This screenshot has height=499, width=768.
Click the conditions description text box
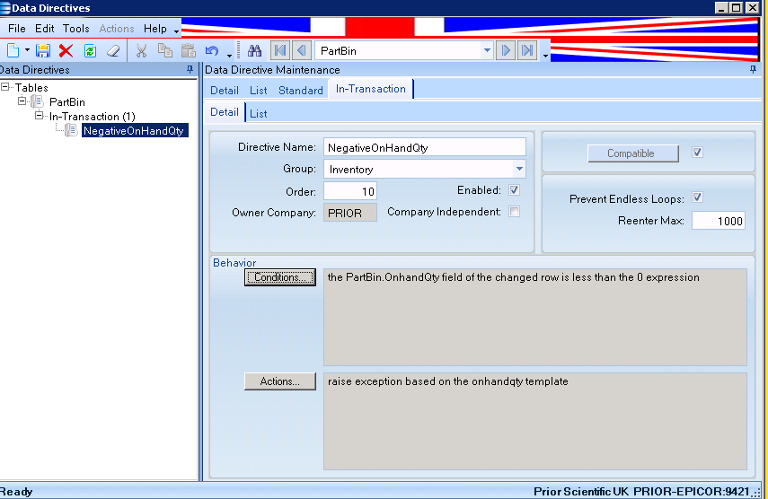pos(534,317)
